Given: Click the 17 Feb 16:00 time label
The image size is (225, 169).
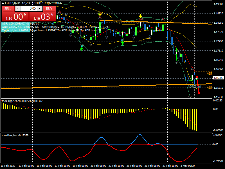Looking at the screenshot, I should tap(62, 166).
